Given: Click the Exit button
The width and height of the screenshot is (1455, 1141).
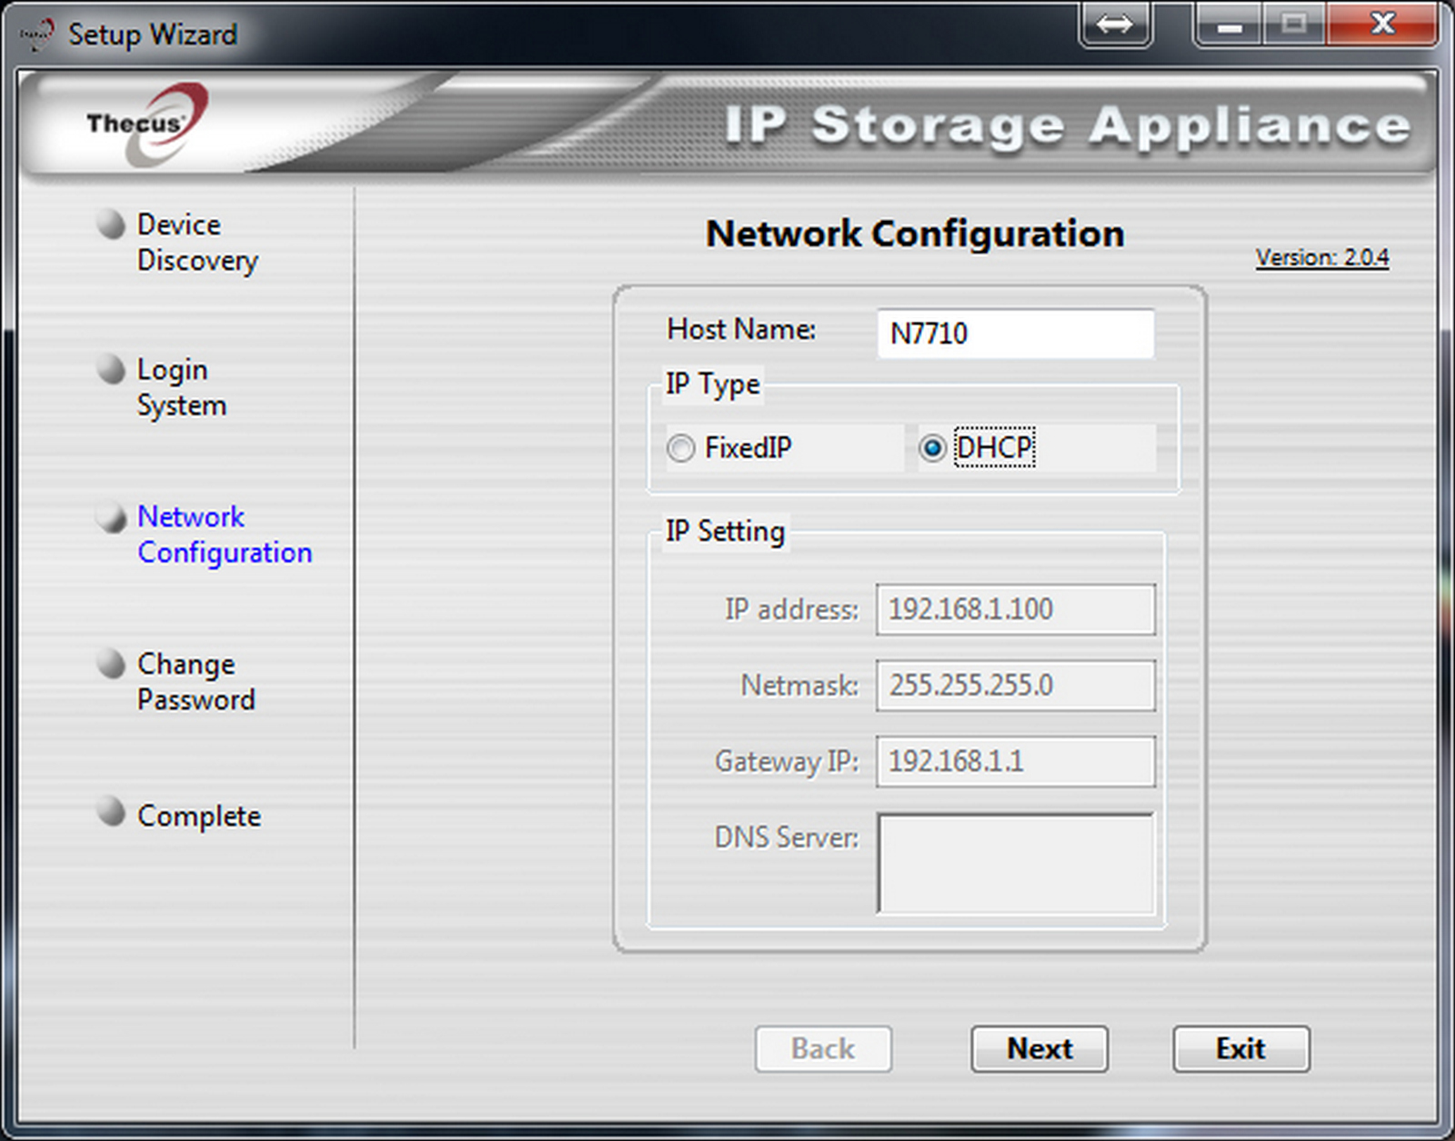Looking at the screenshot, I should pyautogui.click(x=1240, y=1049).
